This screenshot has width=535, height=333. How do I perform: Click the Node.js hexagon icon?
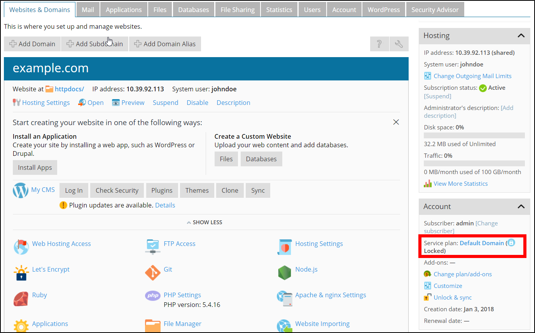[284, 272]
